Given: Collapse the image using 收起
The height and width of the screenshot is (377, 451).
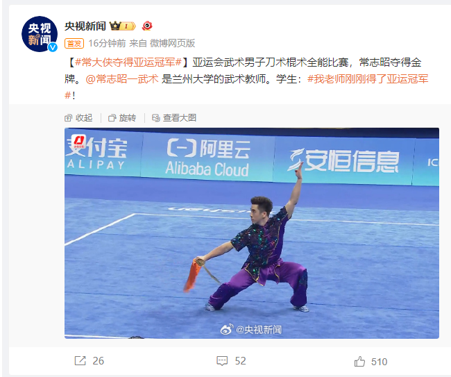Looking at the screenshot, I should 78,118.
